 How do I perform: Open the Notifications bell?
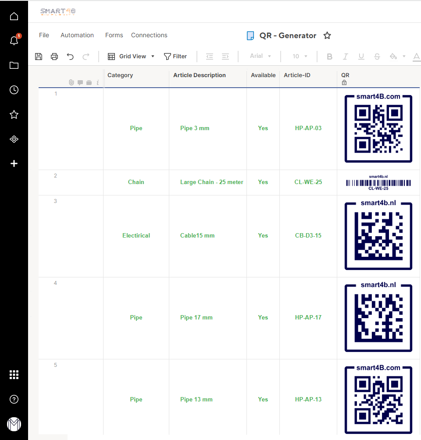pos(14,41)
